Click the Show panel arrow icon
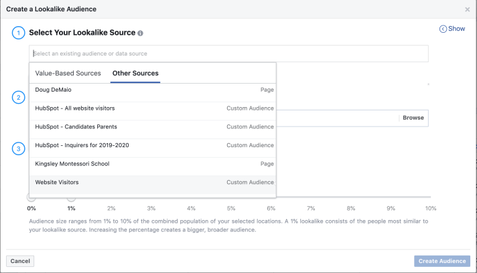This screenshot has width=477, height=273. coord(443,29)
